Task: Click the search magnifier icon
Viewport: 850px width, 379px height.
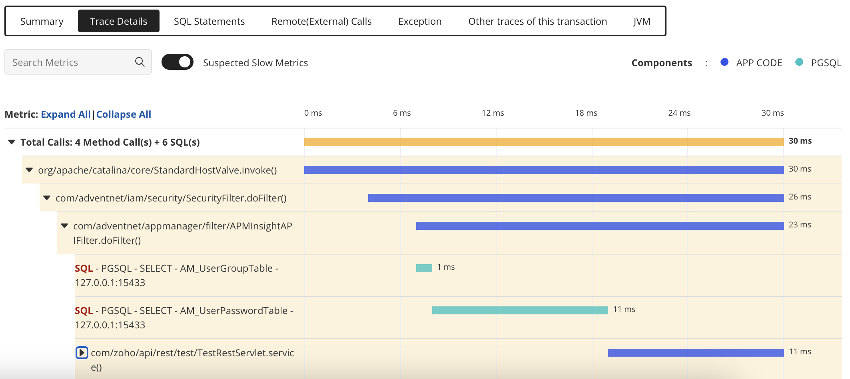Action: [140, 62]
